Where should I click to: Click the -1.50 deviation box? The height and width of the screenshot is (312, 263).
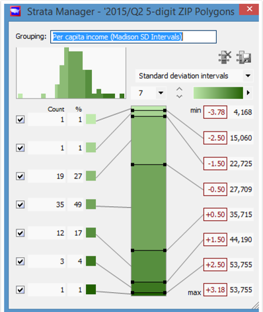[215, 163]
